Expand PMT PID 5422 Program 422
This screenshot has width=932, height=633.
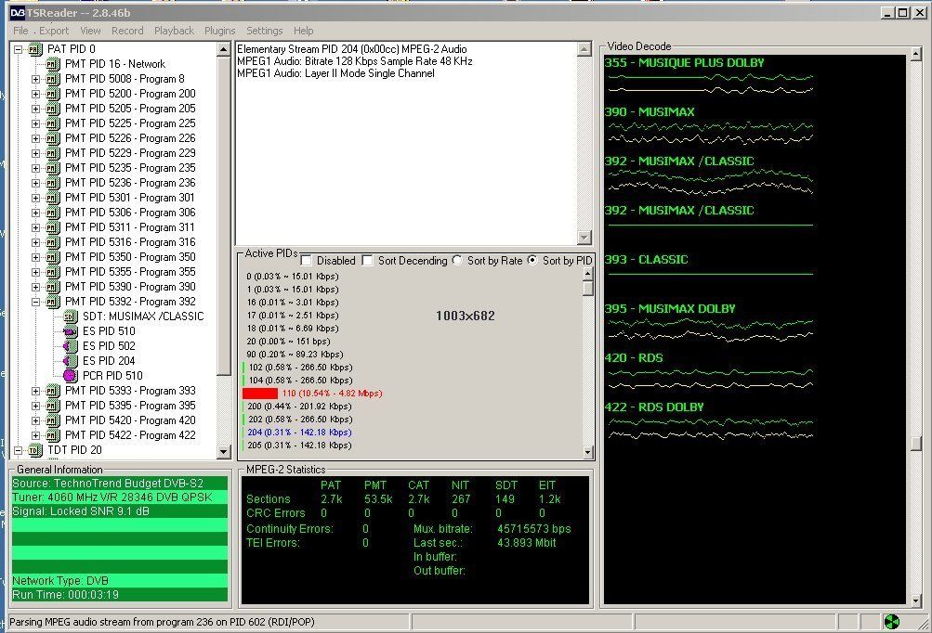pyautogui.click(x=35, y=435)
